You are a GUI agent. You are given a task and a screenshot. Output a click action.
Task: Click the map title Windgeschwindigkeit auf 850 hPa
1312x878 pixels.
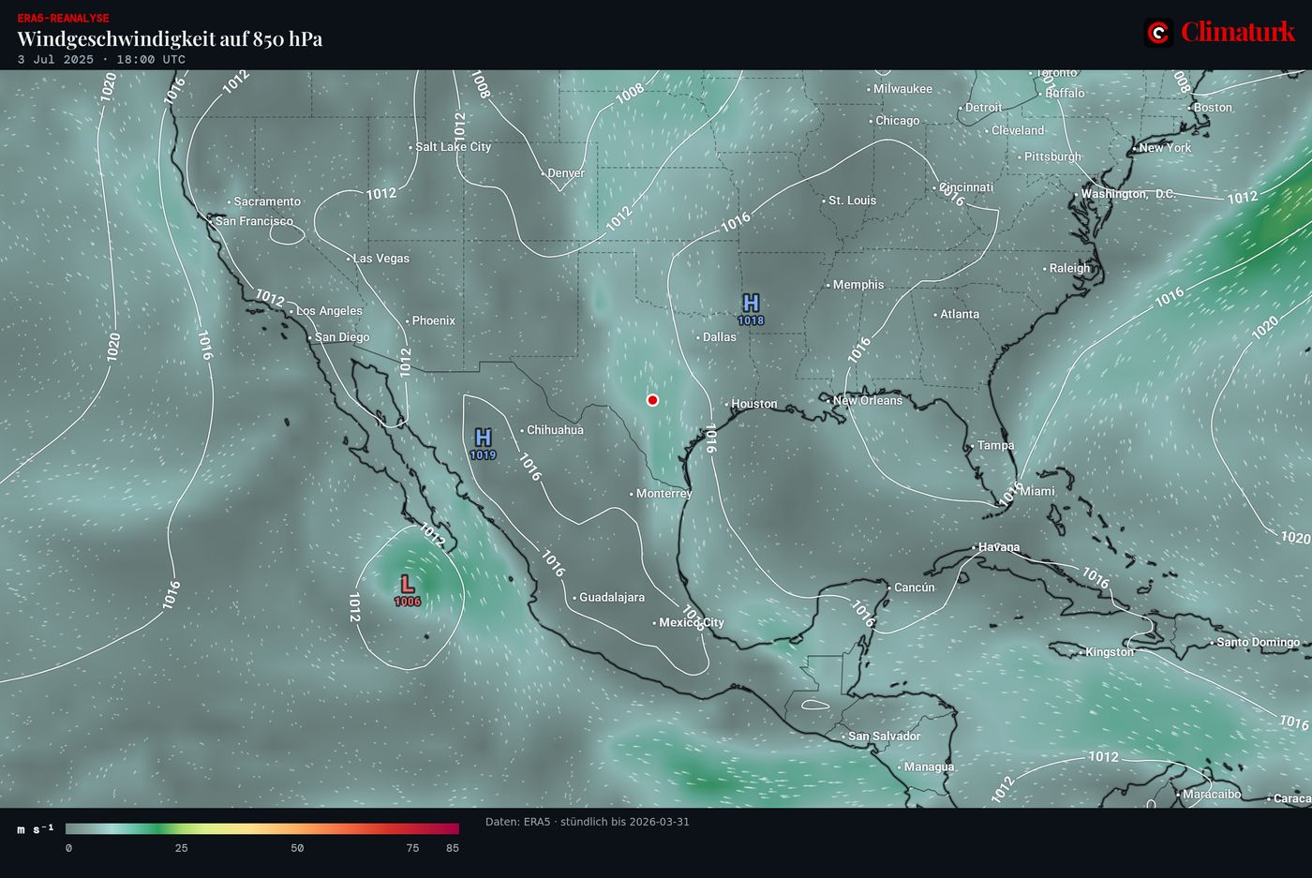170,38
